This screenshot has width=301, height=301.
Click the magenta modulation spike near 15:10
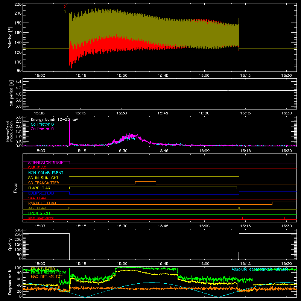(70, 132)
